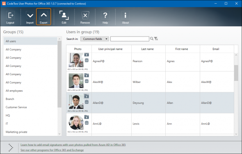The image size is (242, 154).
Task: Upload photo icon for Allan Deyoung
Action: pyautogui.click(x=87, y=97)
